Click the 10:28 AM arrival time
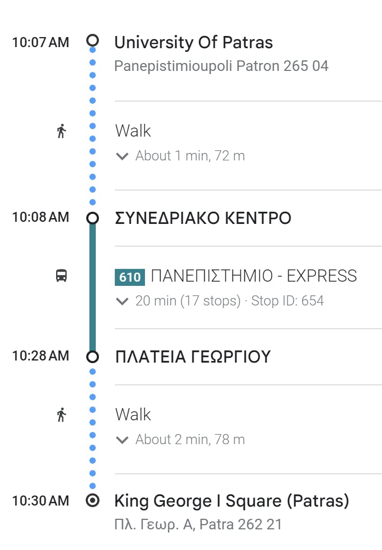This screenshot has height=550, width=382. coord(41,356)
